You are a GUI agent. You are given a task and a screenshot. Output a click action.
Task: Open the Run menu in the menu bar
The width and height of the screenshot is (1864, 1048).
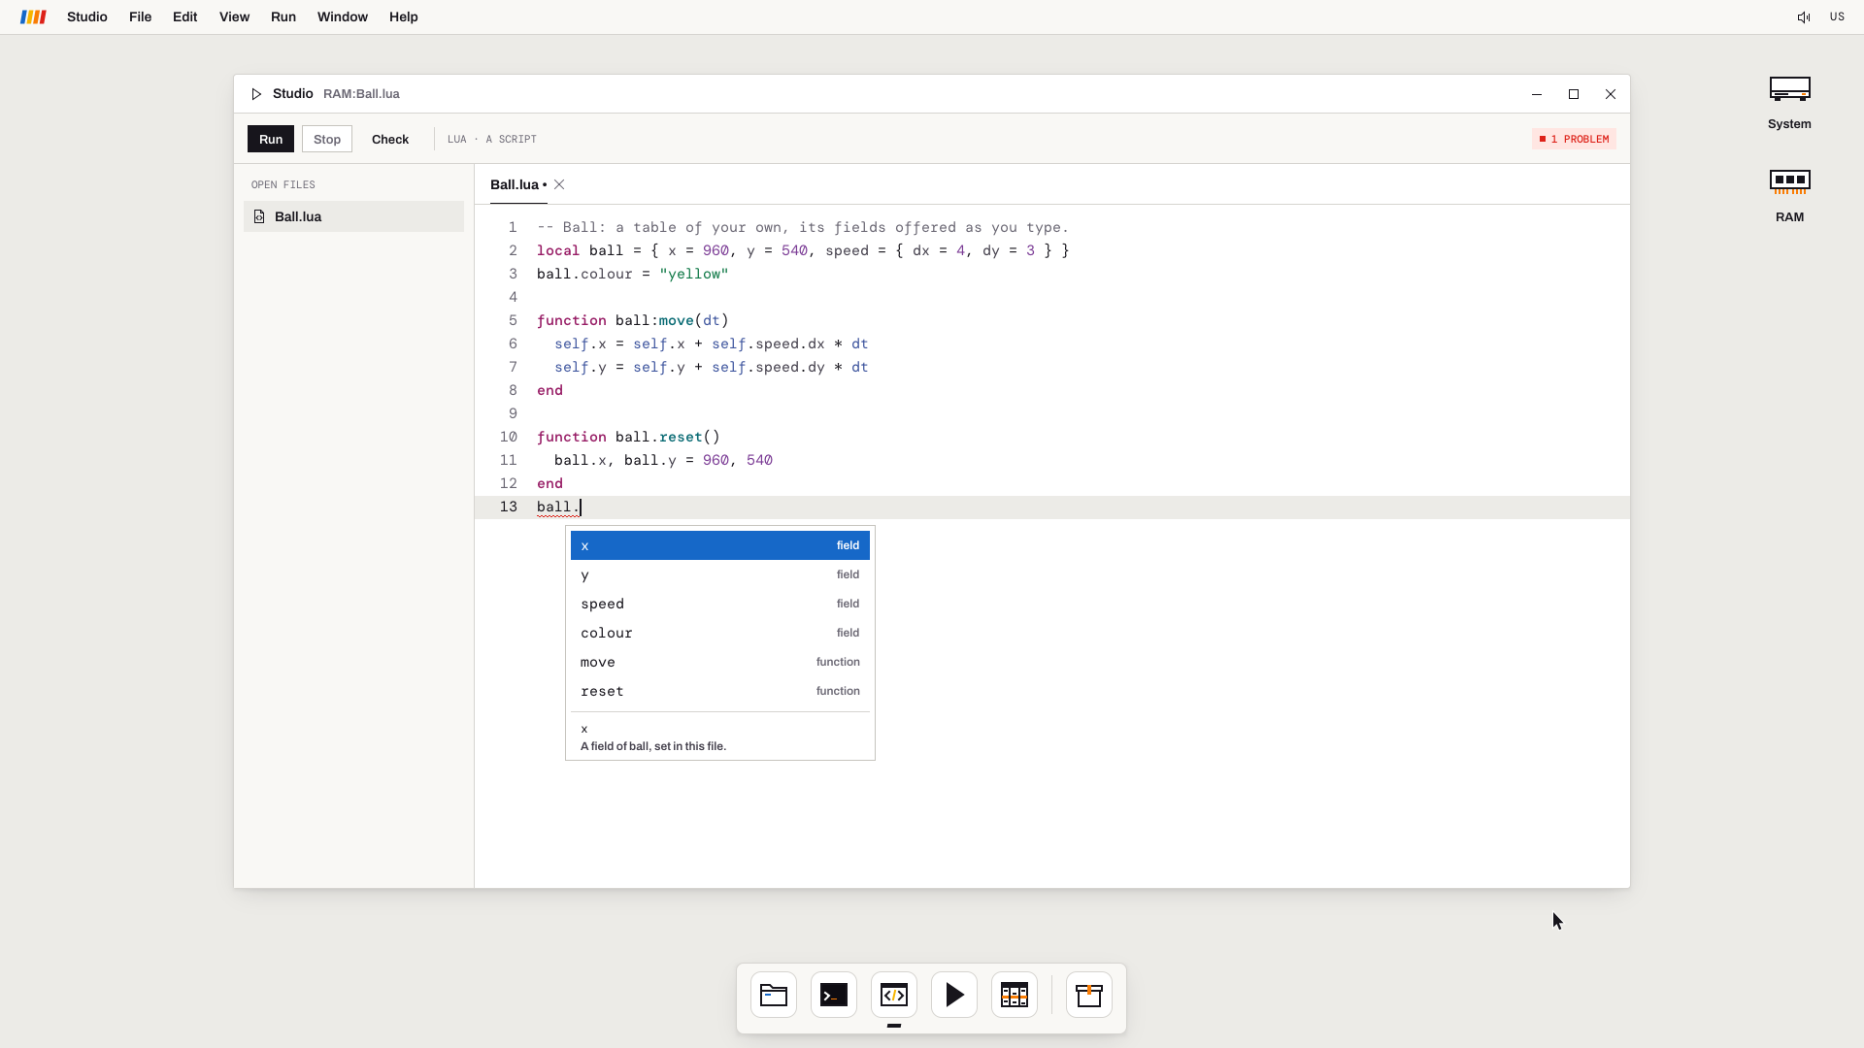(x=283, y=17)
